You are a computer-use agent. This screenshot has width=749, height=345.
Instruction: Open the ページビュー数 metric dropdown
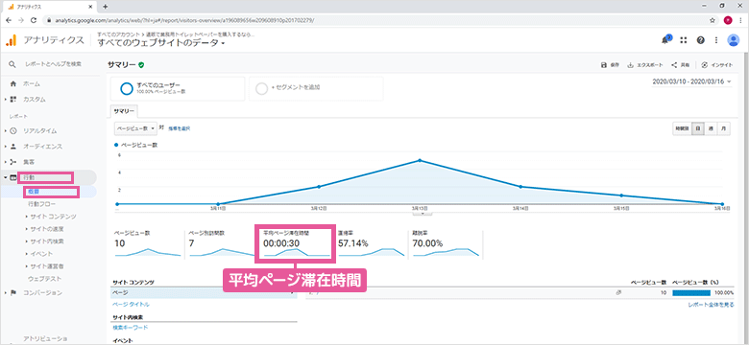135,128
